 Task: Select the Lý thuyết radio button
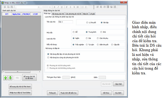point(87,22)
